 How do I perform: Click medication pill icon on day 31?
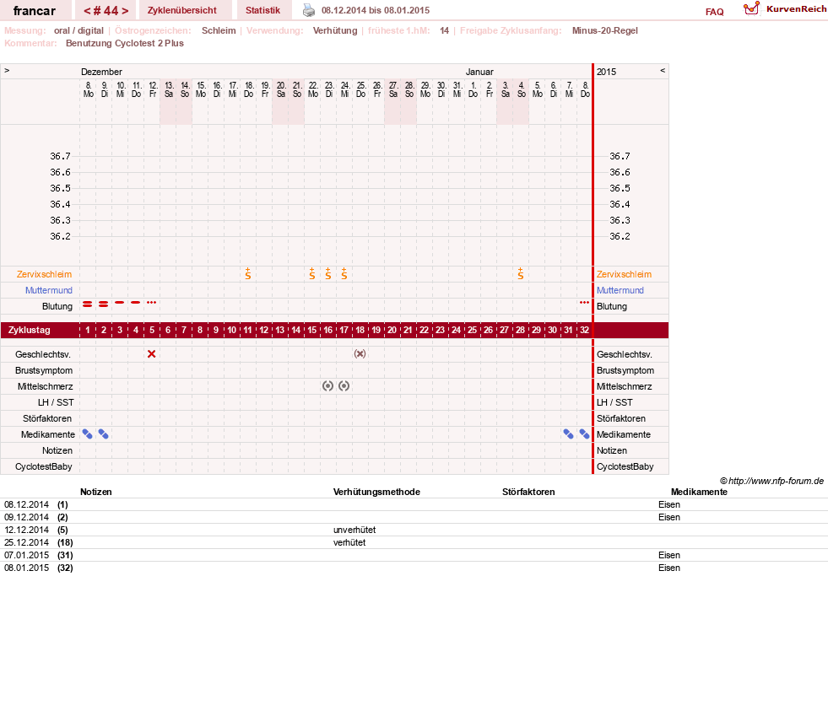[x=568, y=434]
